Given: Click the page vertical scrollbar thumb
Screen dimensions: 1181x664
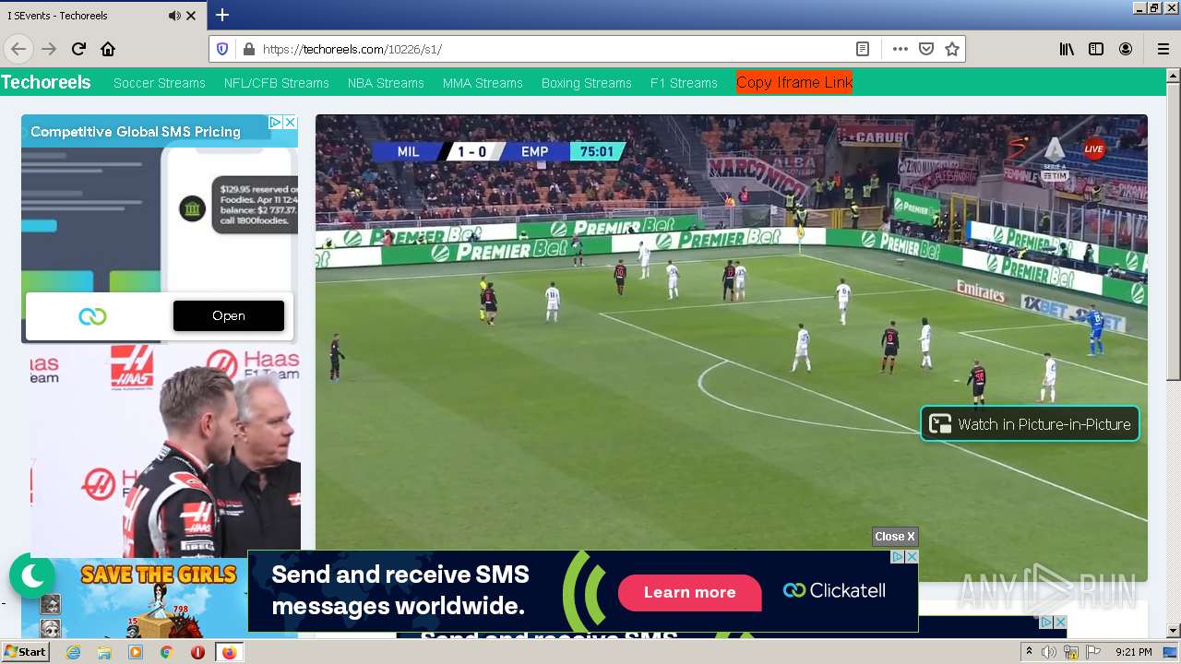Looking at the screenshot, I should [x=1173, y=232].
